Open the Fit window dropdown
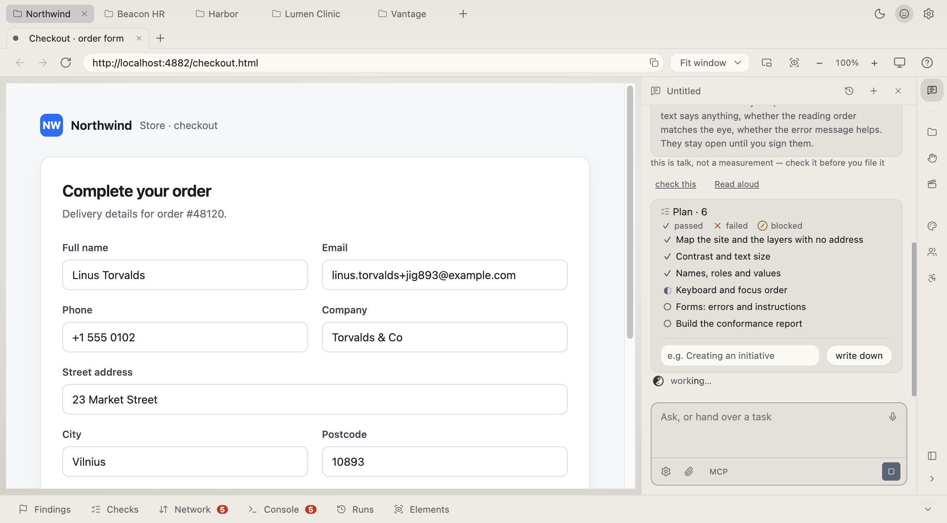This screenshot has width=947, height=523. pos(709,63)
